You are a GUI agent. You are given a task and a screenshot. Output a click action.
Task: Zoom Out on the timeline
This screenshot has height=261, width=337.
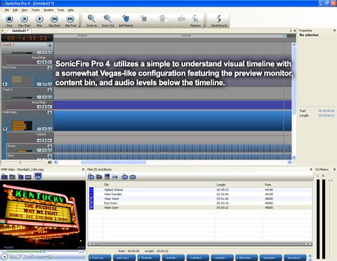[x=108, y=21]
